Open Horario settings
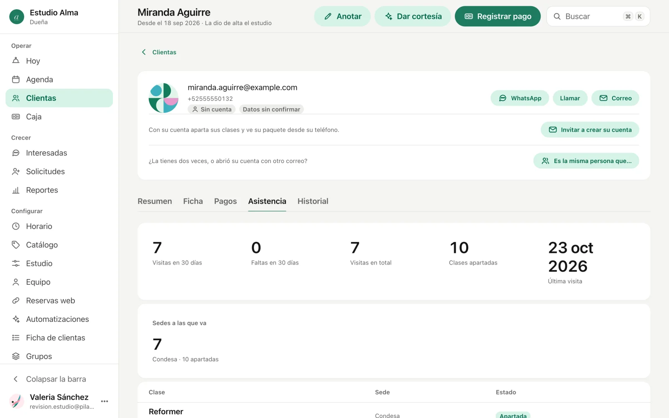This screenshot has width=669, height=418. 59,226
